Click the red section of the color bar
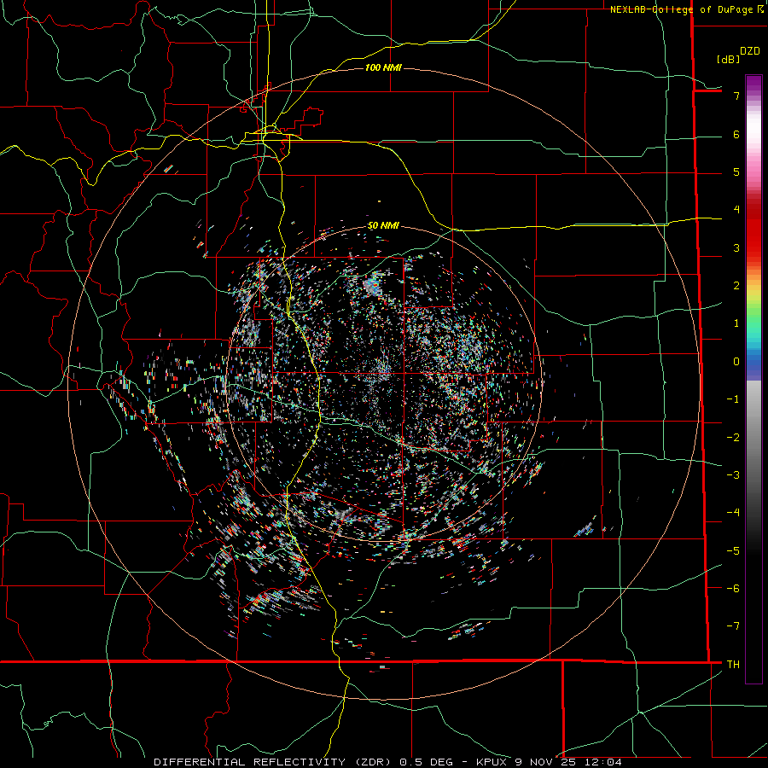The width and height of the screenshot is (768, 768). [753, 230]
